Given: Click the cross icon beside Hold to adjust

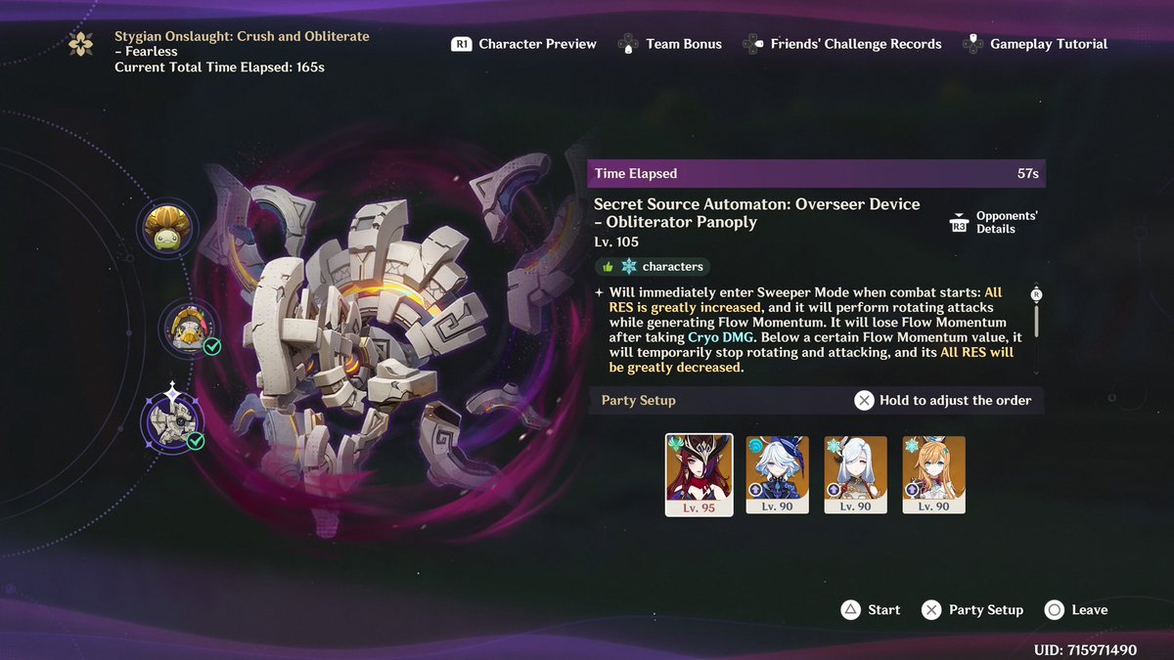Looking at the screenshot, I should [x=864, y=400].
